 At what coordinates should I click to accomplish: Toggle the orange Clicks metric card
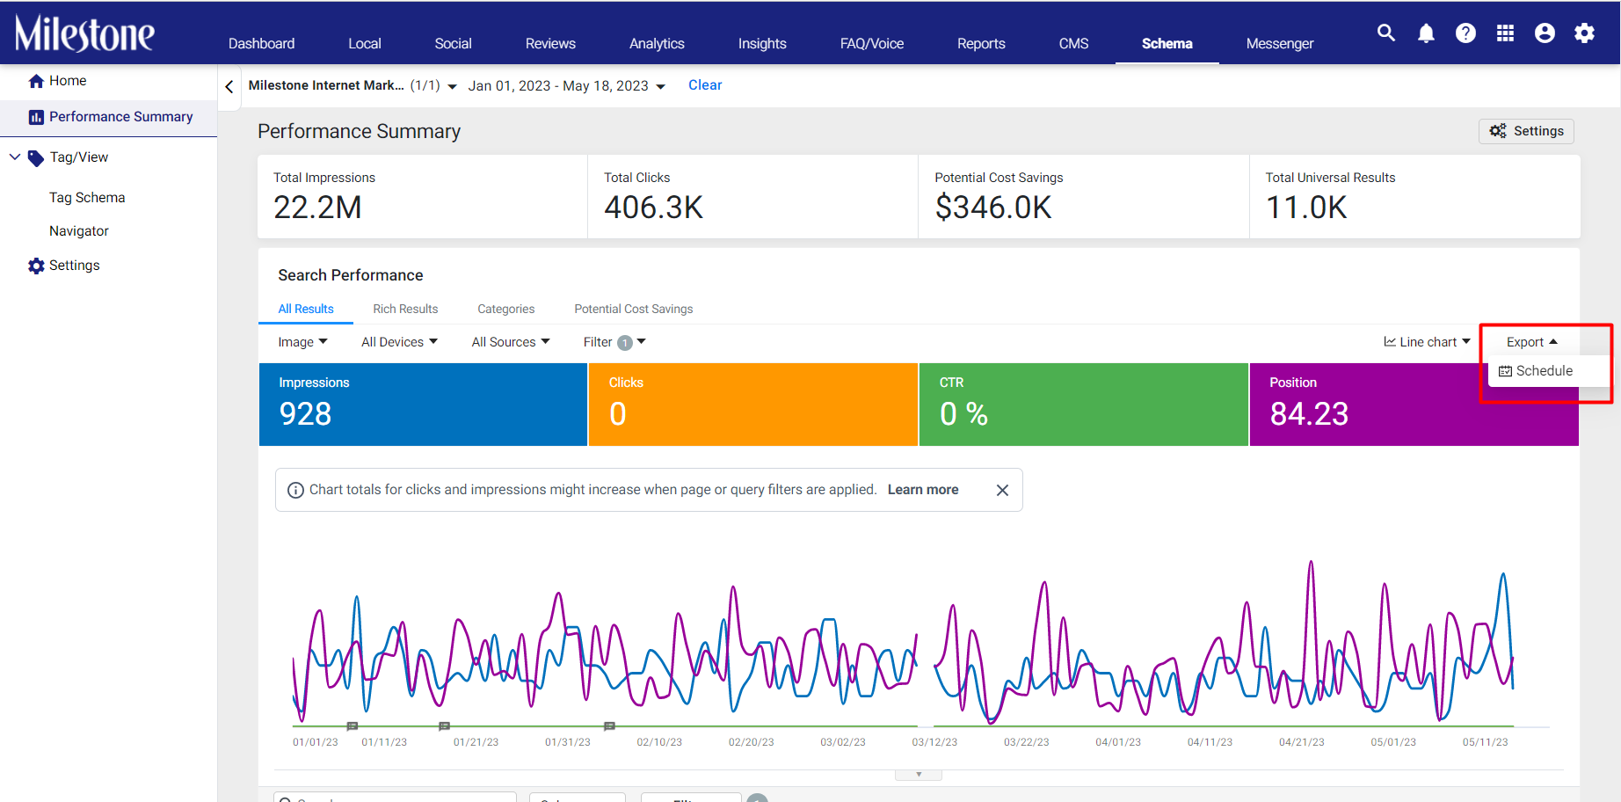pyautogui.click(x=753, y=405)
